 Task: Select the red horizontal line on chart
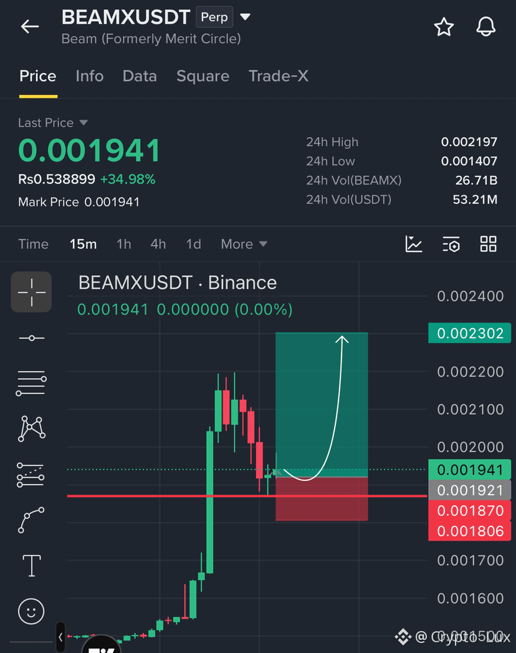pyautogui.click(x=247, y=496)
